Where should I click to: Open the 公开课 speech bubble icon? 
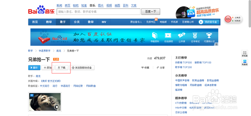pos(182,35)
